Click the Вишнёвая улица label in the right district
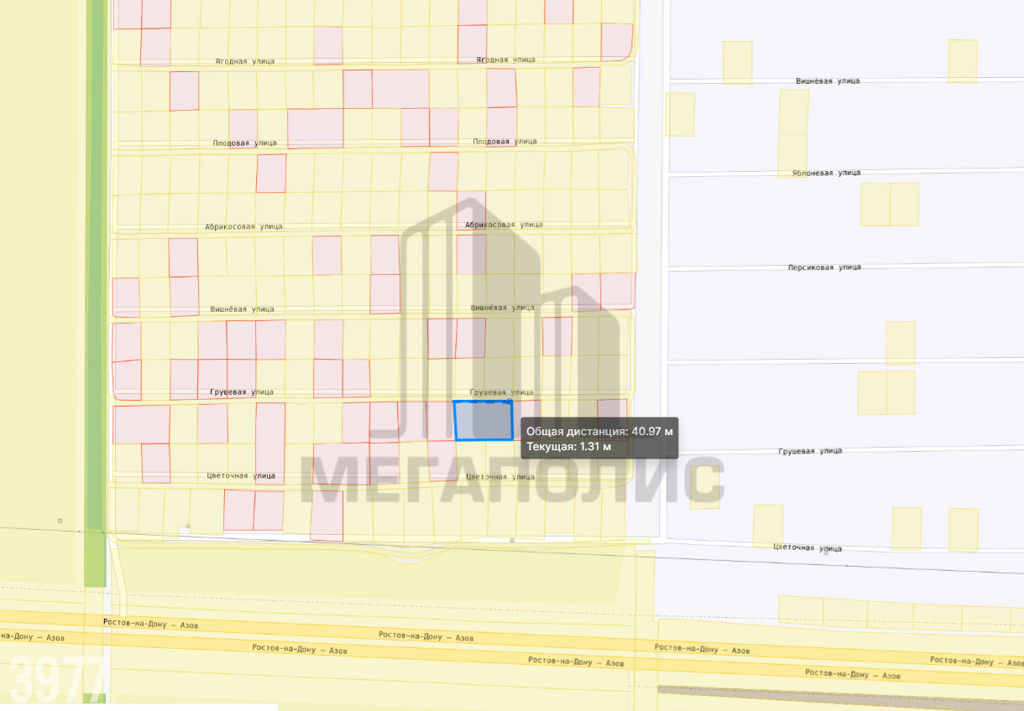 point(828,81)
